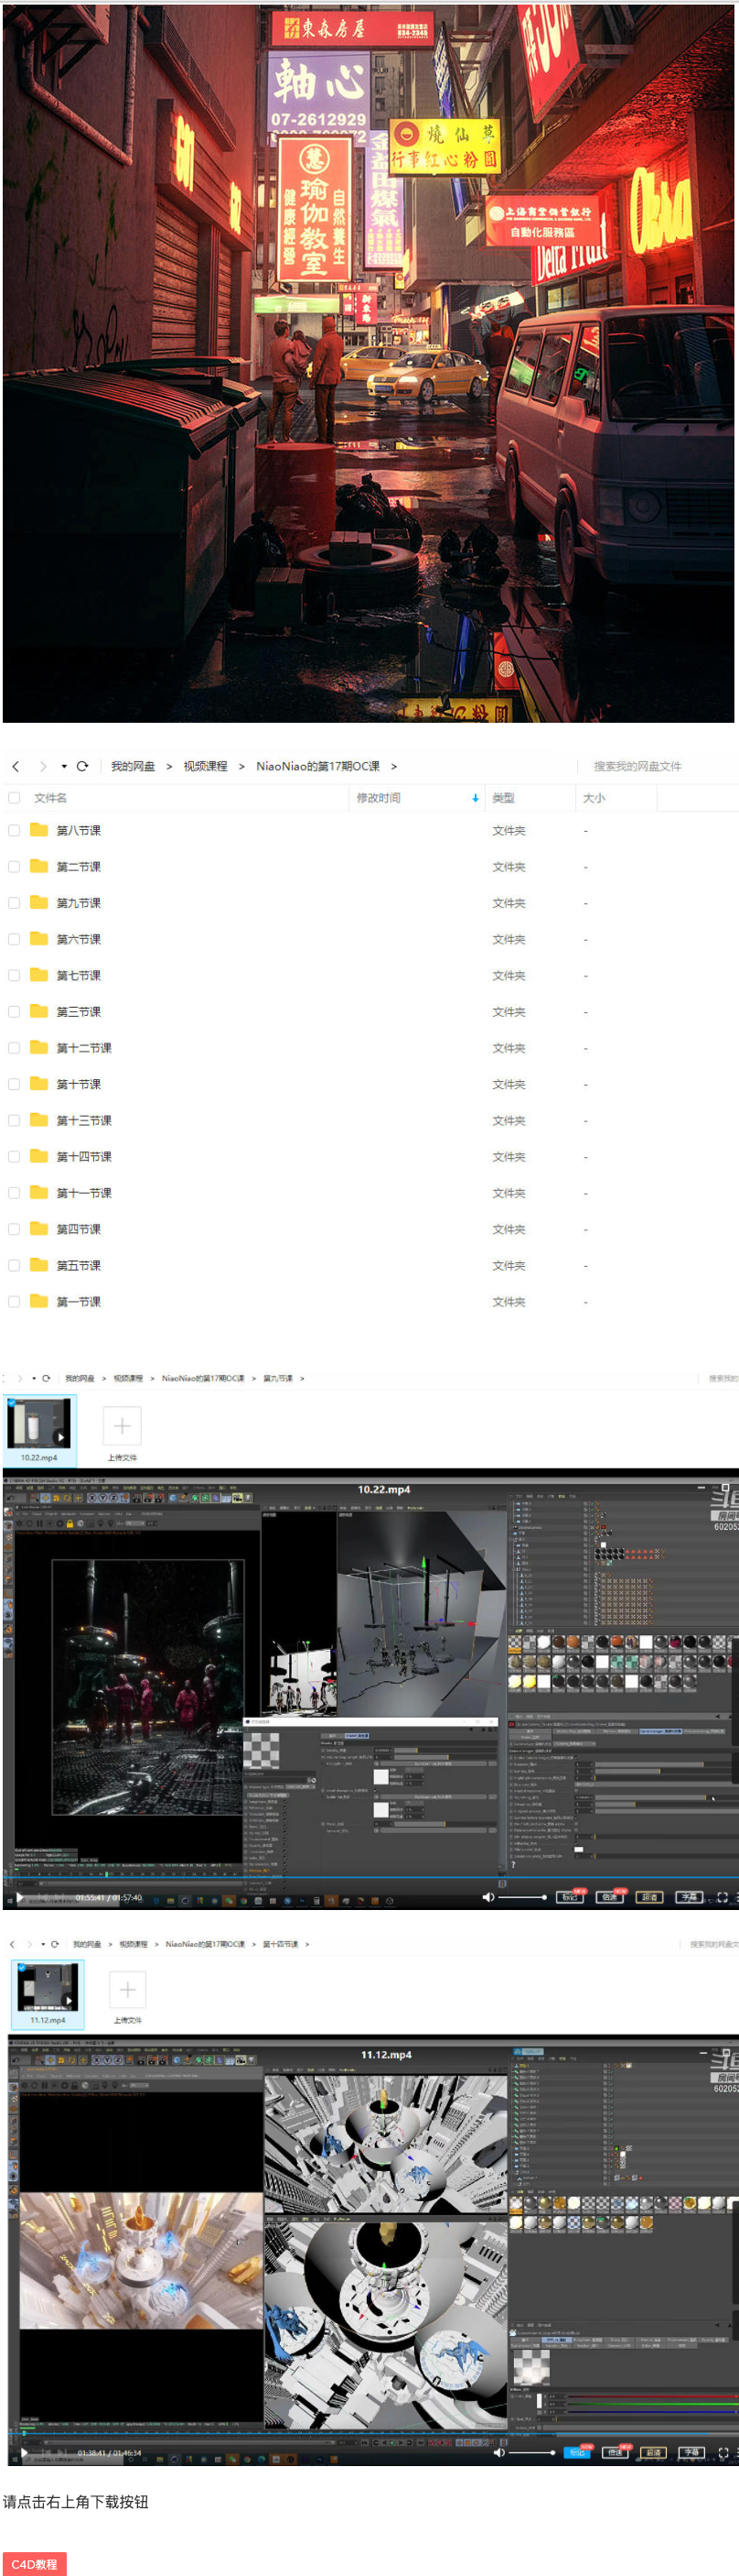This screenshot has width=739, height=2576.
Task: Click the 字幕 button in 10.22.mp4 player
Action: coord(689,1897)
